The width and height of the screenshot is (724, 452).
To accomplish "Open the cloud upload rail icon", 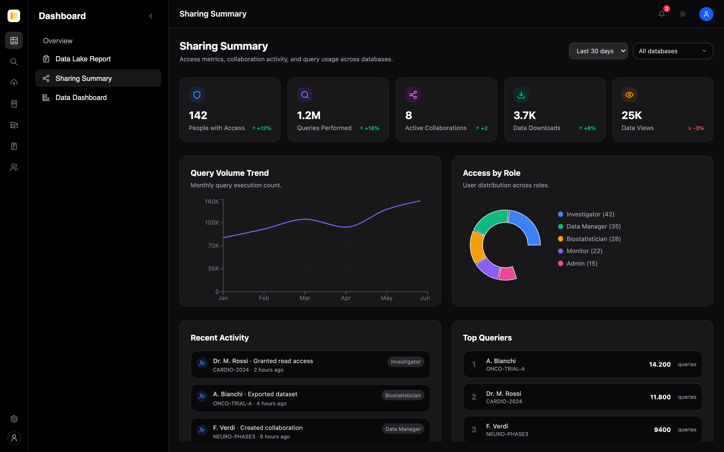I will pyautogui.click(x=14, y=83).
